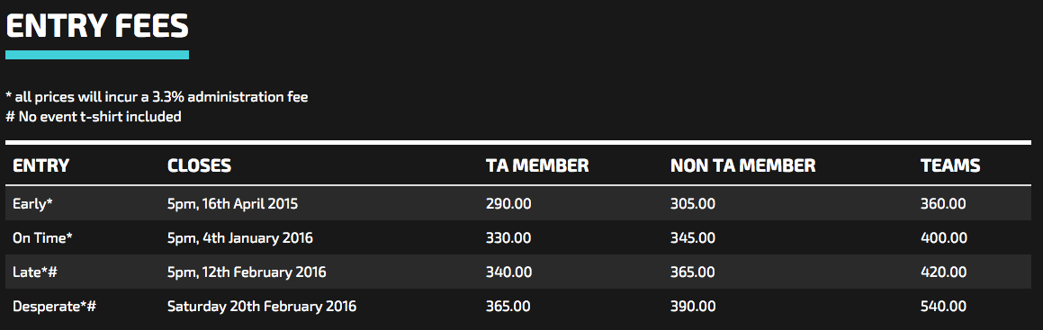Click the 5pm, 4th January 2016 closing date
Image resolution: width=1043 pixels, height=330 pixels.
point(240,237)
